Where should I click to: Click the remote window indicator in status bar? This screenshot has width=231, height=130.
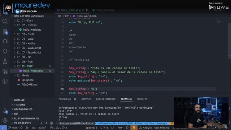4,127
